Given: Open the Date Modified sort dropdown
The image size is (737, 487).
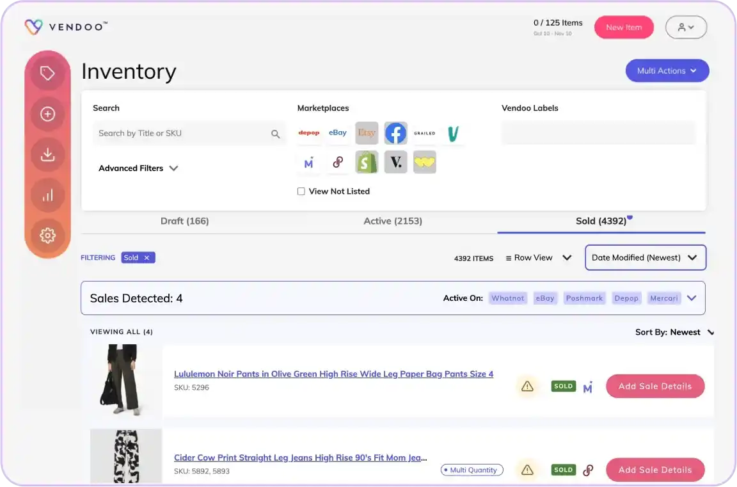Looking at the screenshot, I should click(645, 257).
